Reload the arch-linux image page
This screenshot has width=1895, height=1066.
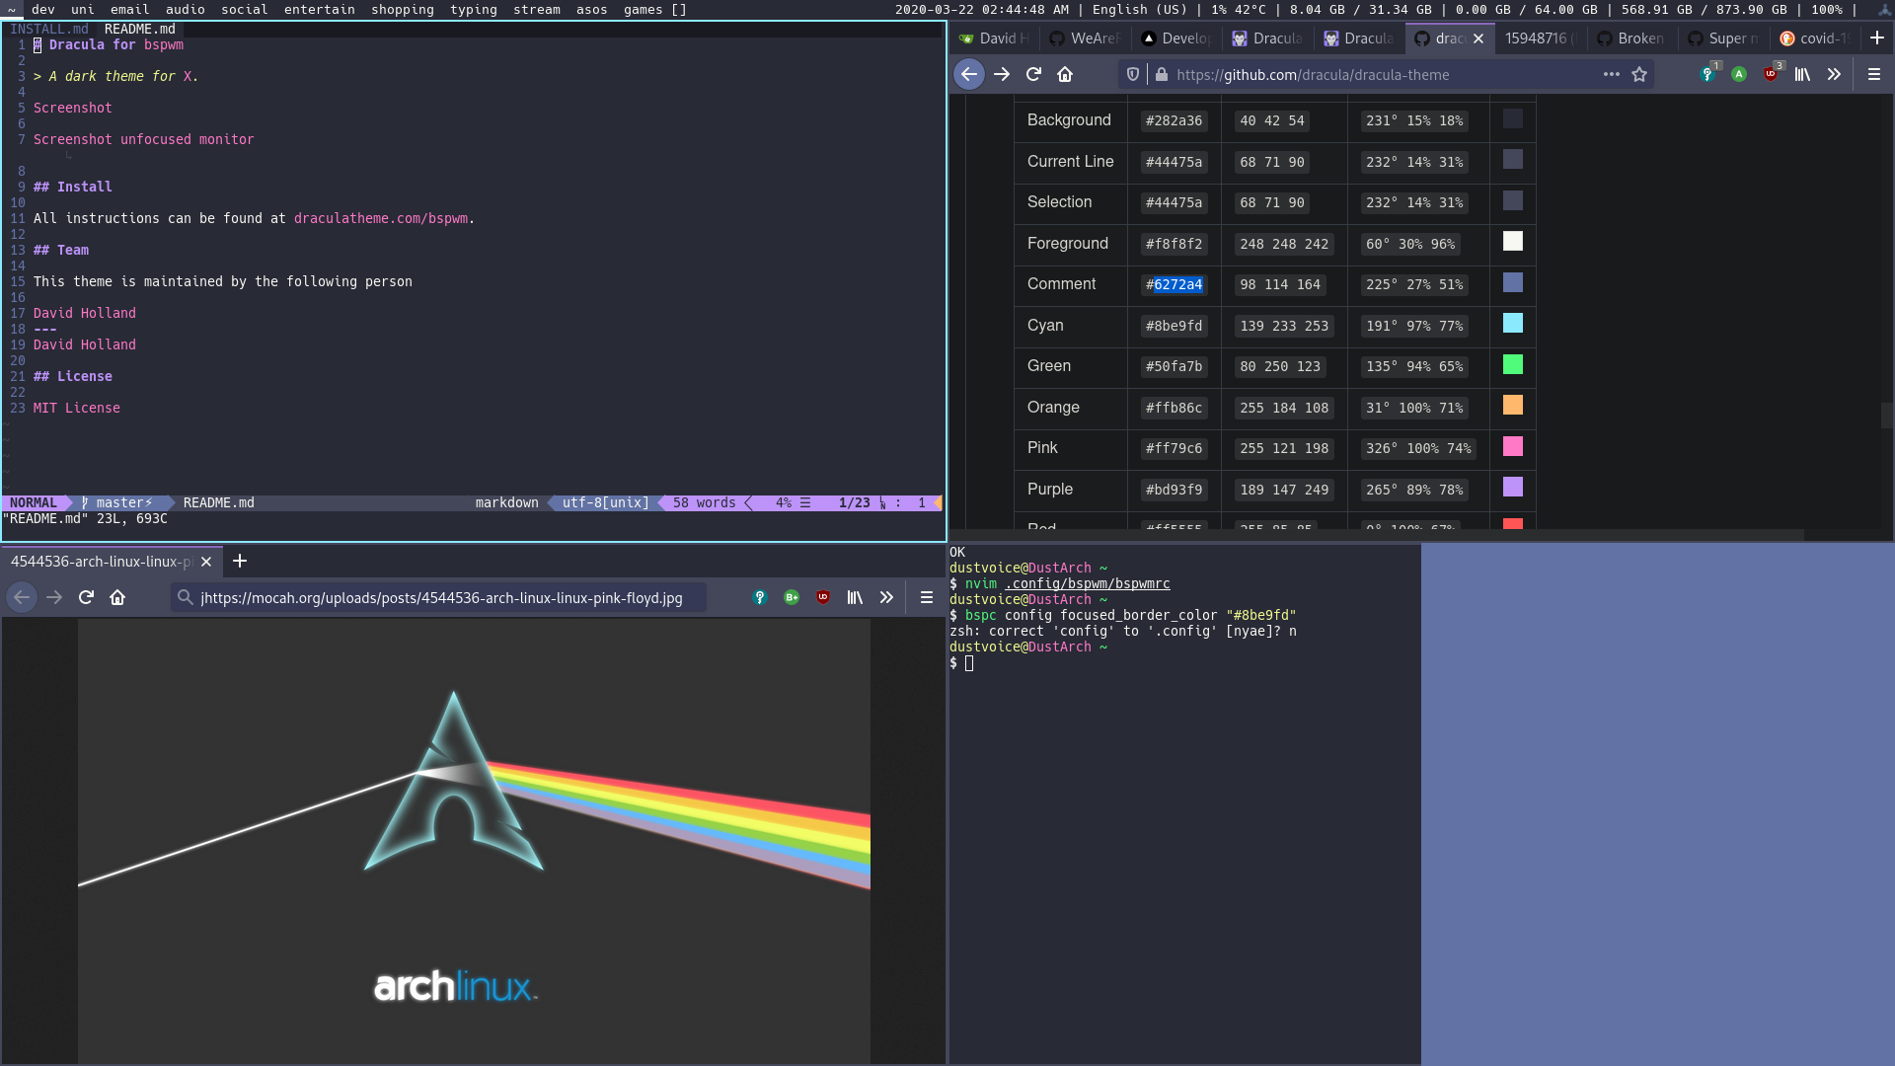86,597
